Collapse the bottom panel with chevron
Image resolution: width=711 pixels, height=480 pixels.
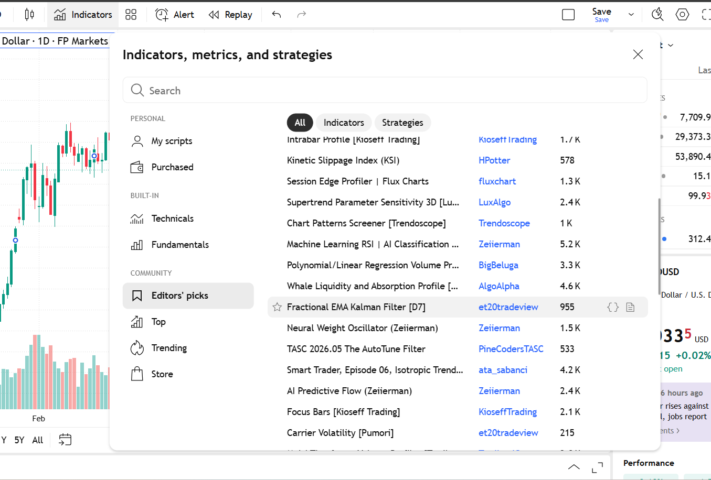tap(574, 467)
